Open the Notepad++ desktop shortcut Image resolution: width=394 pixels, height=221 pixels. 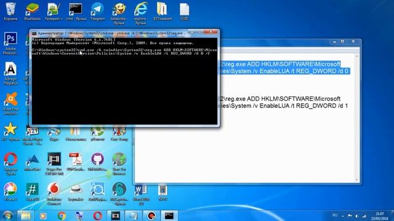click(54, 11)
